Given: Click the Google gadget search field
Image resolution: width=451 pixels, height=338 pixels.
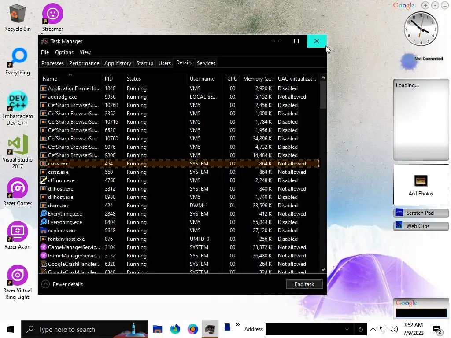Looking at the screenshot, I should [421, 313].
